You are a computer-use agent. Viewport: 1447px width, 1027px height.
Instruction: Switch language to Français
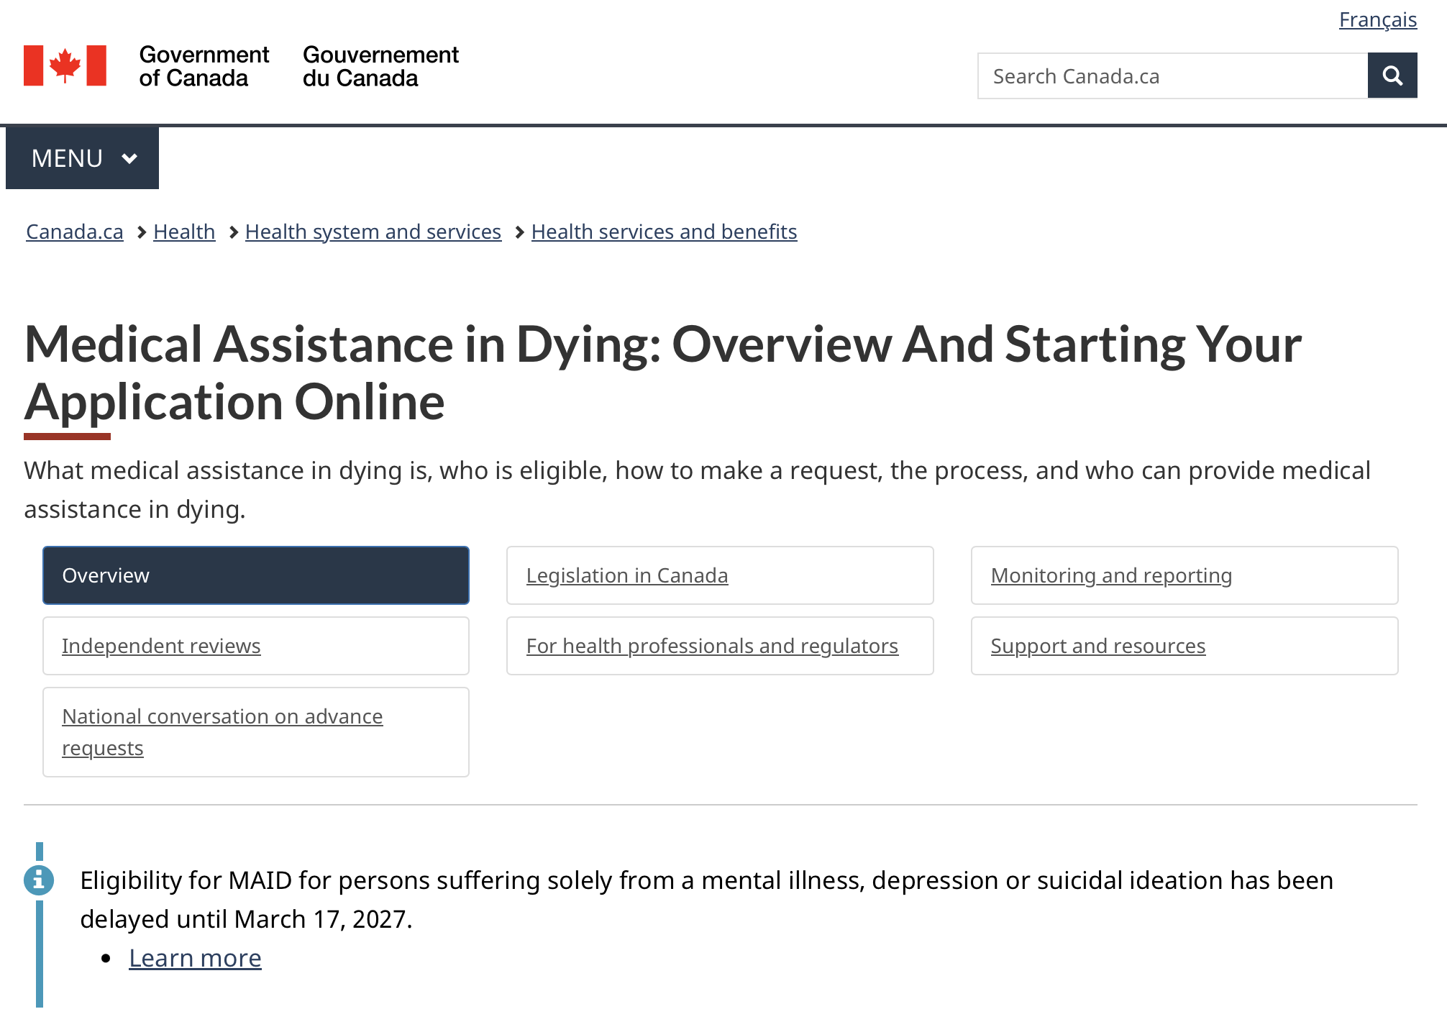coord(1377,19)
